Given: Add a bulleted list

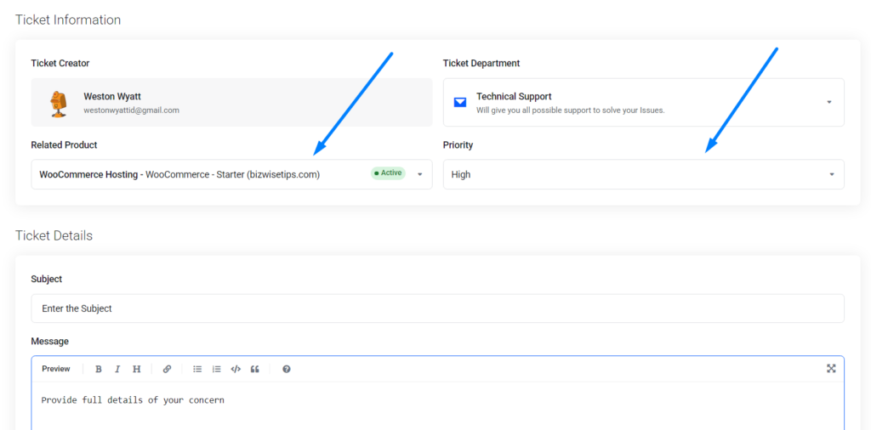Looking at the screenshot, I should (x=197, y=369).
